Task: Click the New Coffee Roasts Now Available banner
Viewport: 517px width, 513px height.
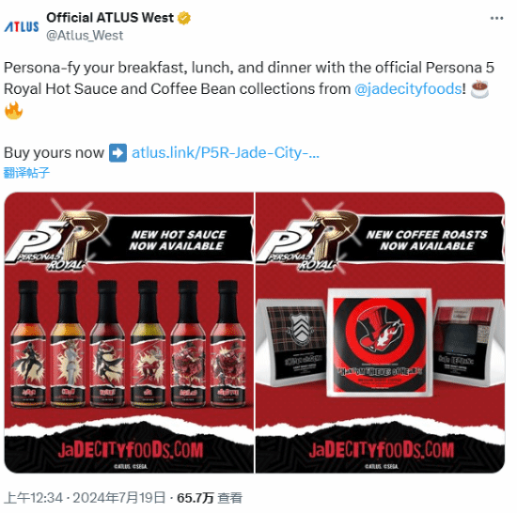Action: pos(427,241)
